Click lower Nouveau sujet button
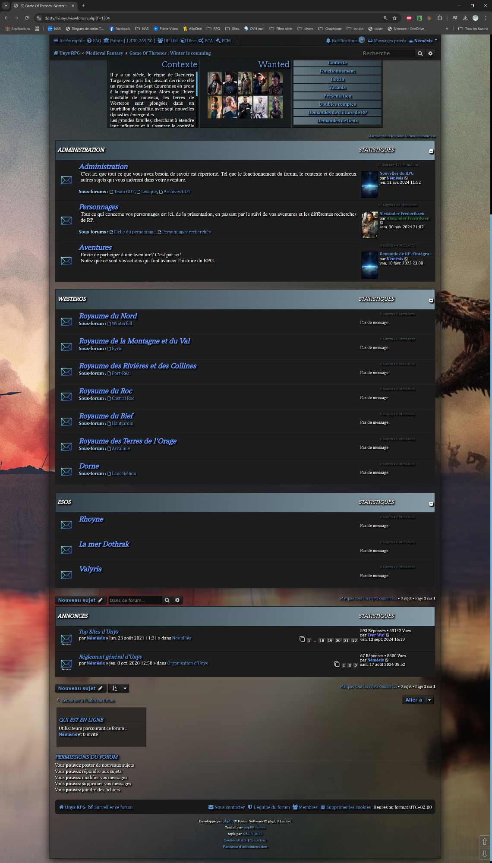Screen dimensions: 492x863 coord(80,688)
